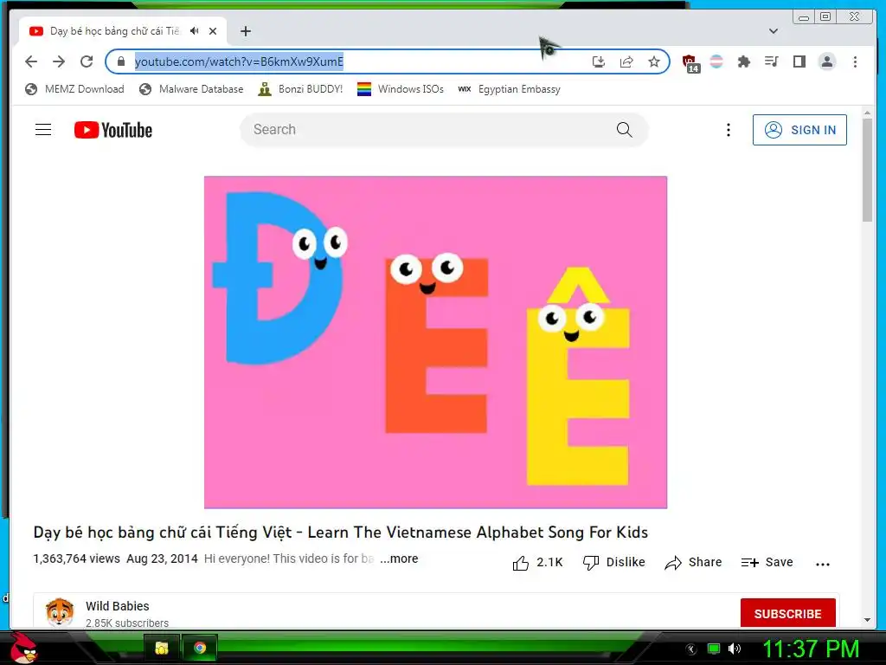Open the uBlock extension with the 14 badge
The width and height of the screenshot is (886, 665).
tap(690, 63)
